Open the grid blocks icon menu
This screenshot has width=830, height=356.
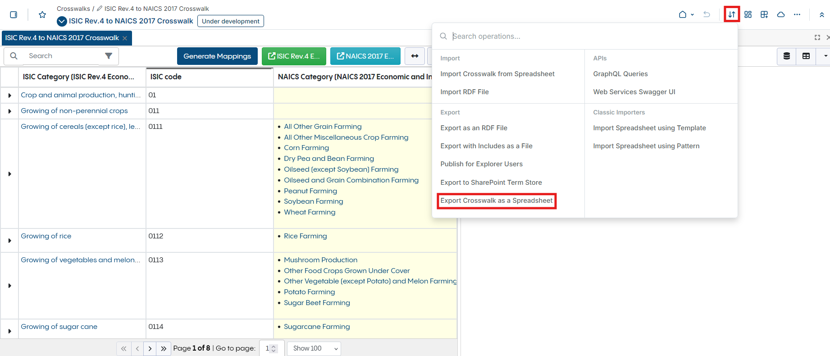coord(748,15)
